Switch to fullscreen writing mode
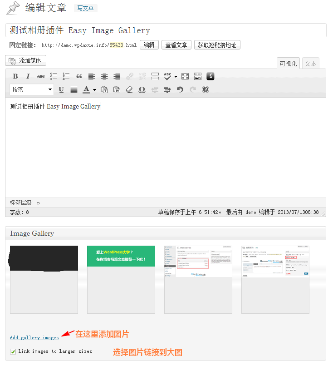Viewport: 333px width, 366px height. (185, 76)
